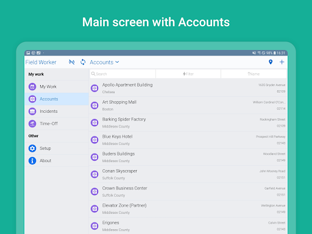
Task: Click the Setup gear icon
Action: click(x=32, y=148)
